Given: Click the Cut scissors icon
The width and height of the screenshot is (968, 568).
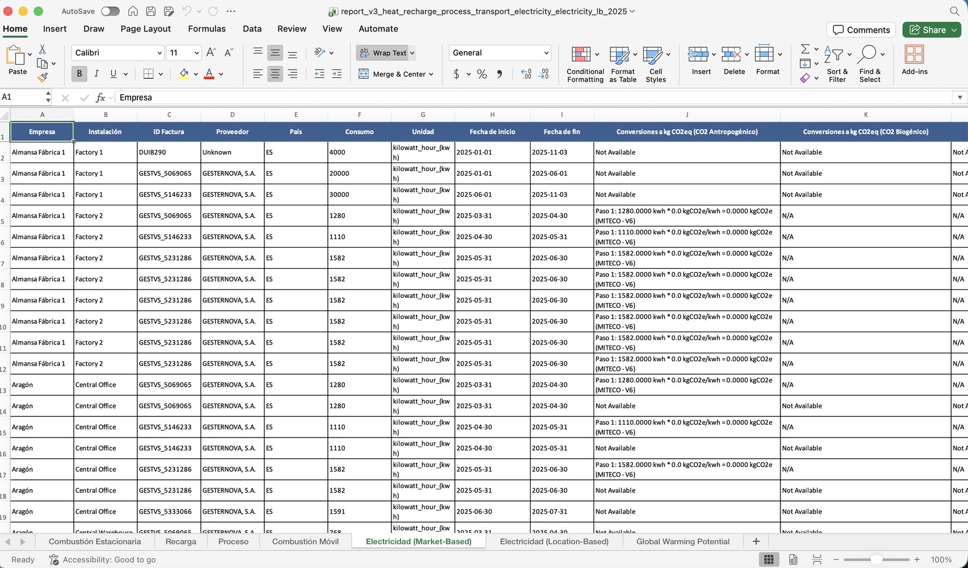Looking at the screenshot, I should [x=42, y=49].
